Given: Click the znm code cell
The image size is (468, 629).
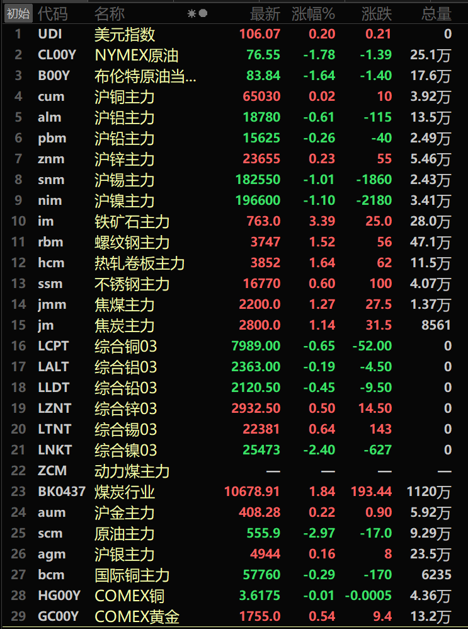Looking at the screenshot, I should tap(51, 159).
